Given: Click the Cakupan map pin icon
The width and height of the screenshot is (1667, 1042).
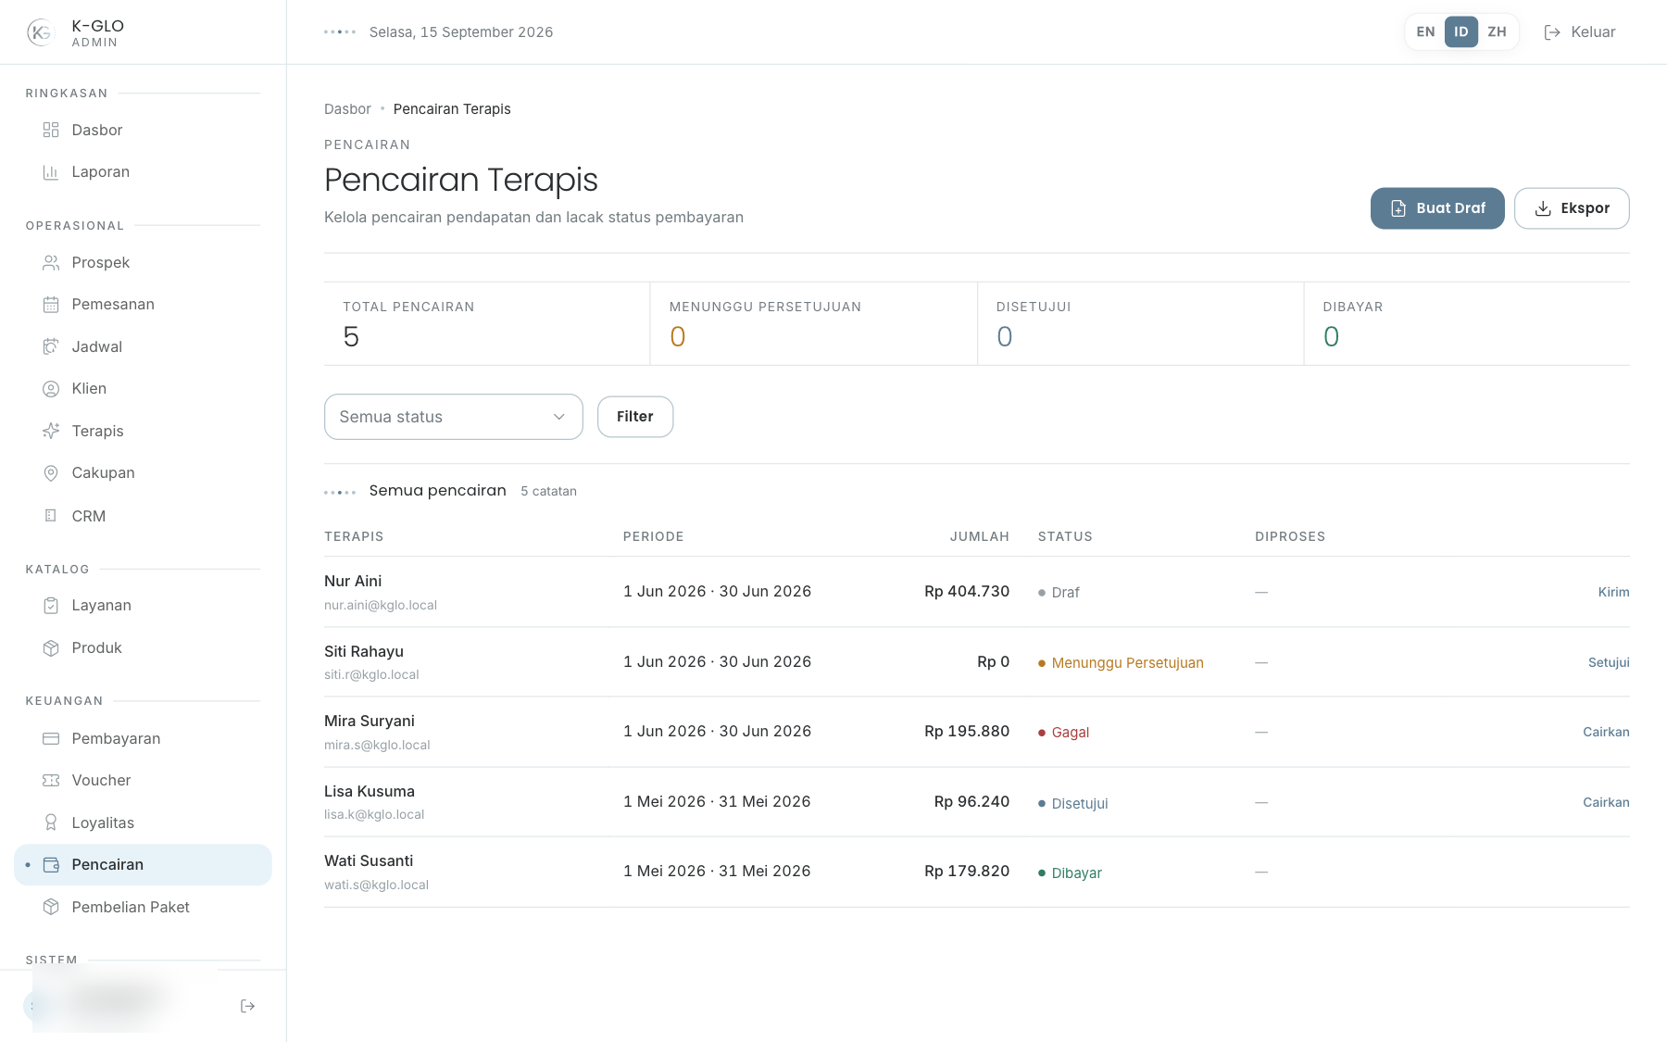Looking at the screenshot, I should click(51, 472).
